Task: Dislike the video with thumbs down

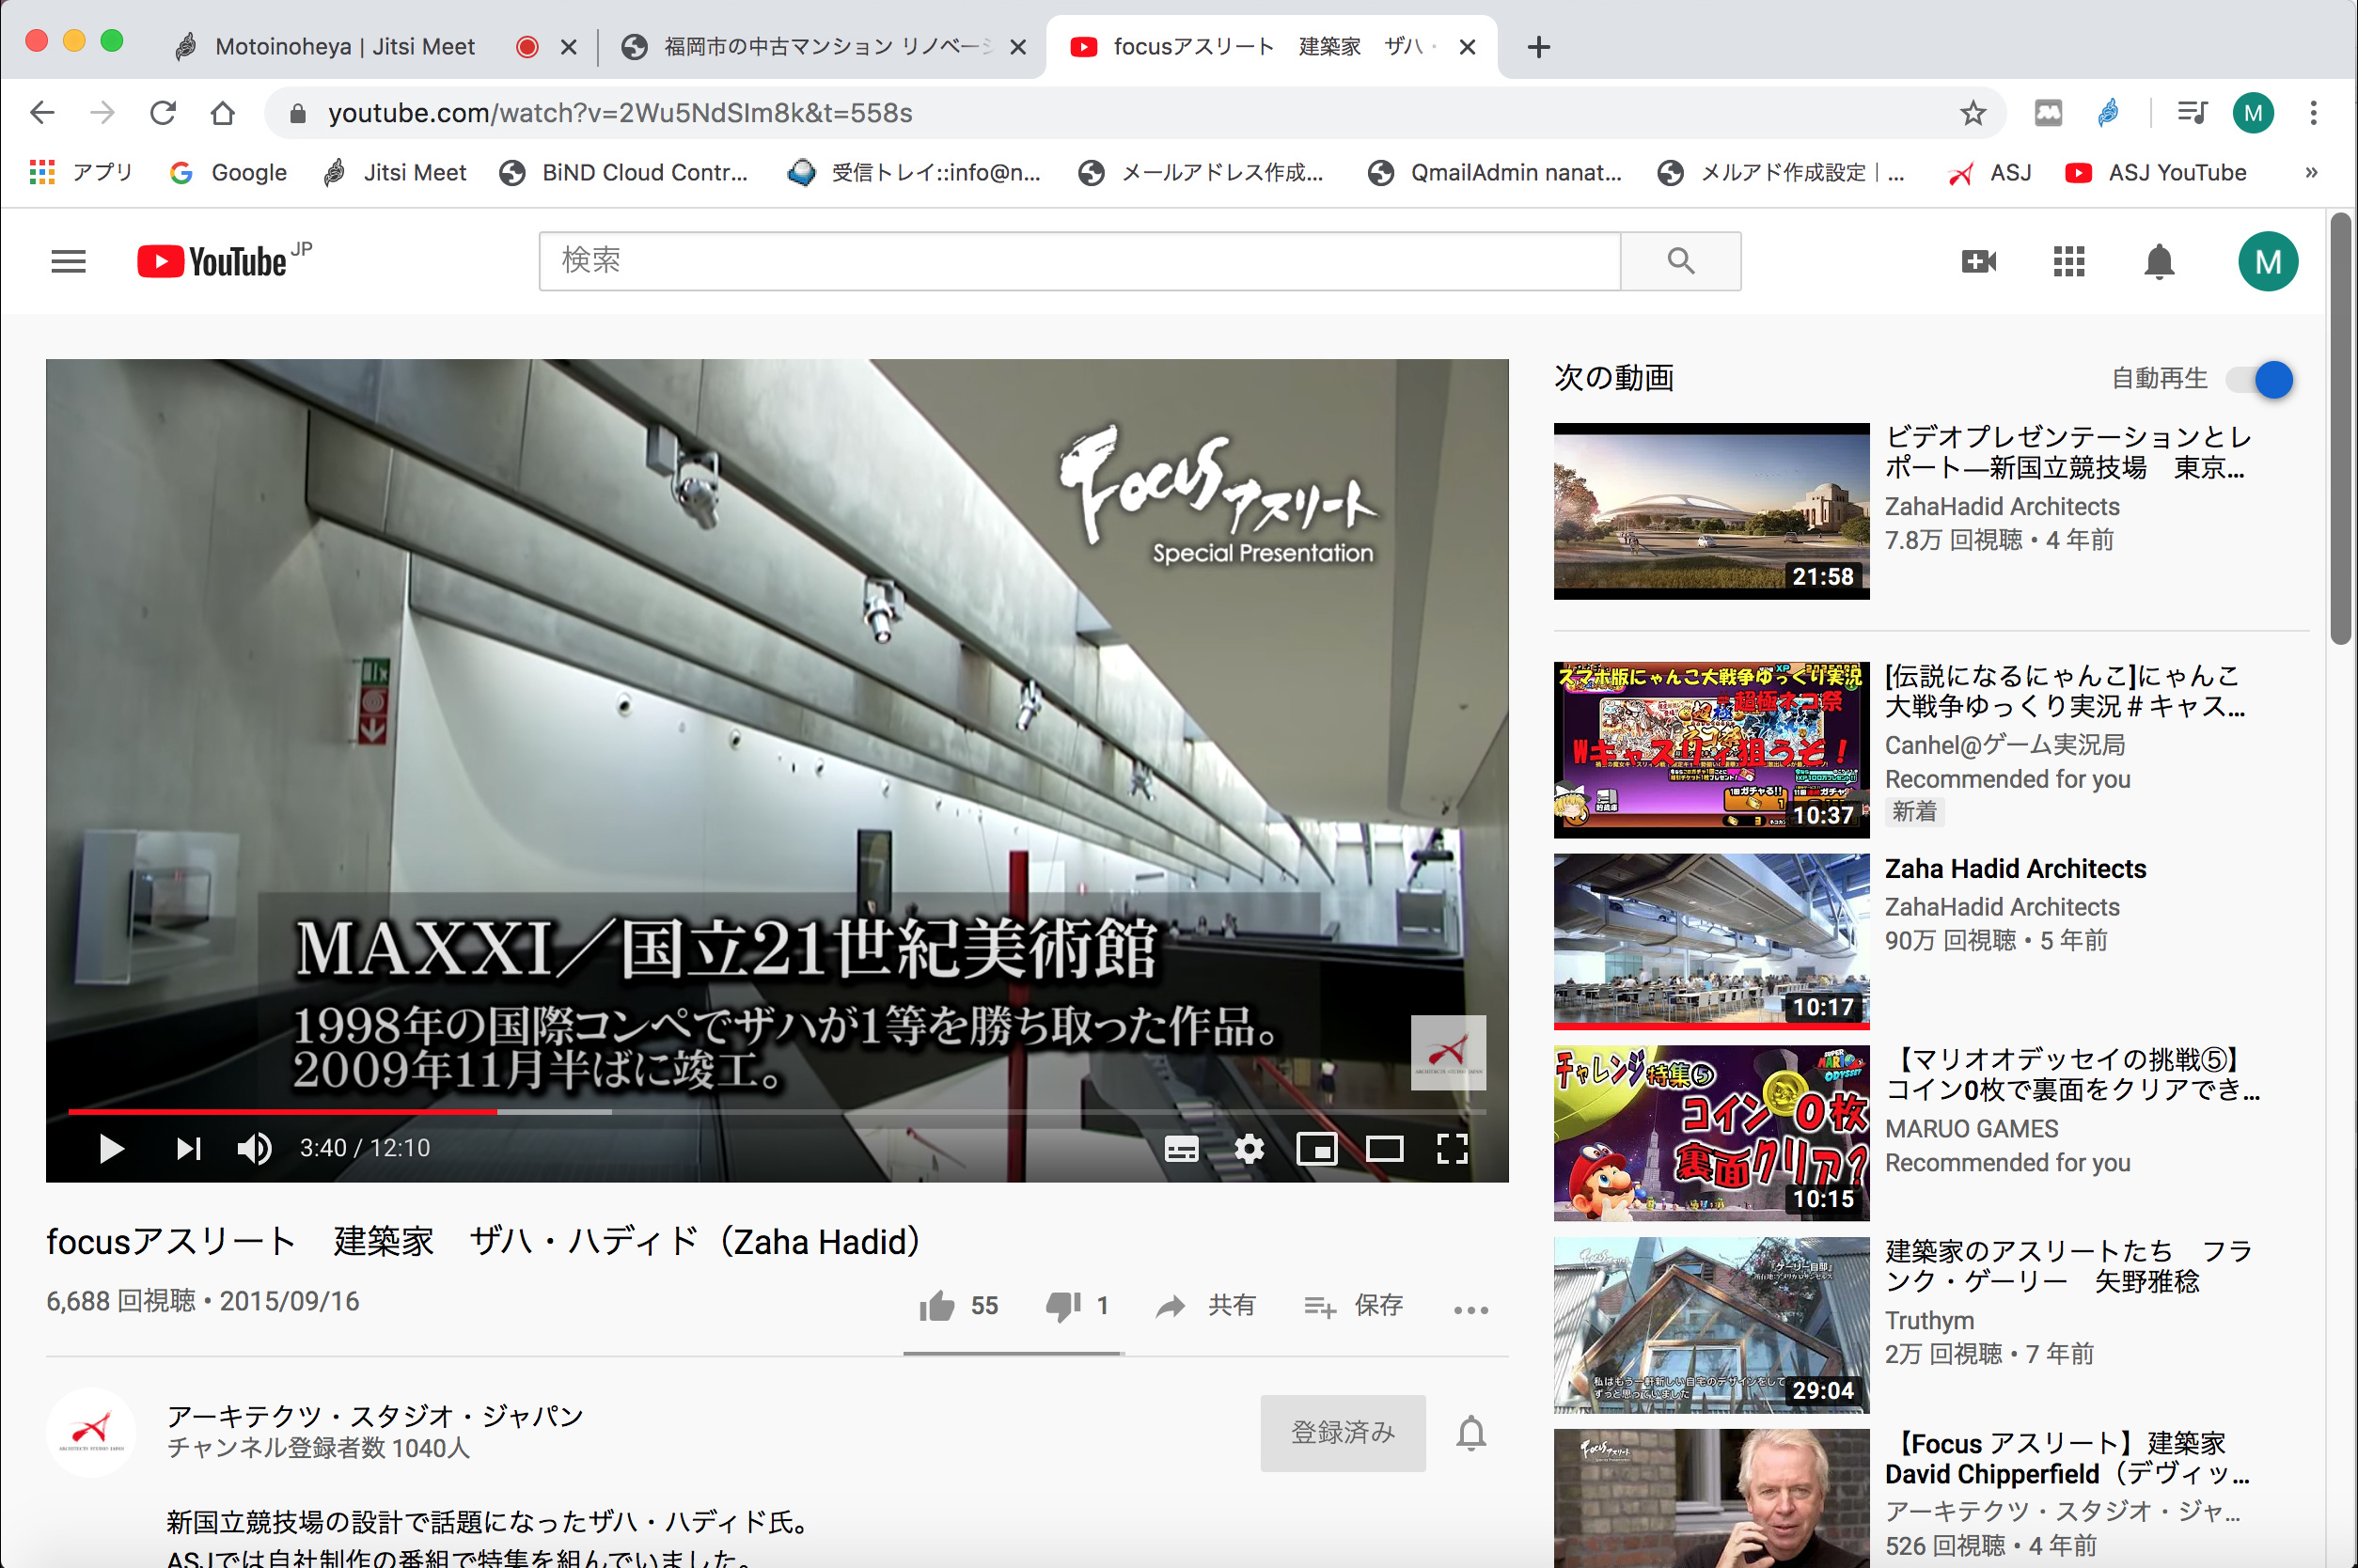Action: pyautogui.click(x=1077, y=1305)
